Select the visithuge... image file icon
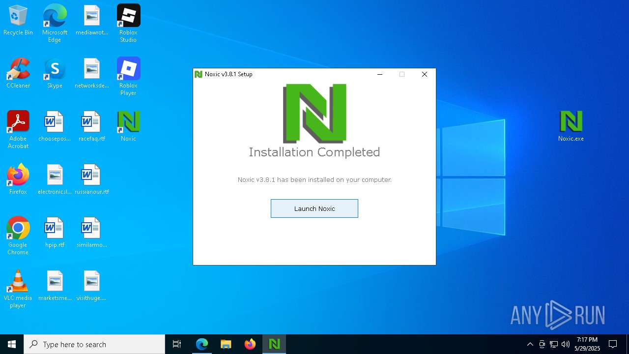The width and height of the screenshot is (629, 354). pos(92,286)
